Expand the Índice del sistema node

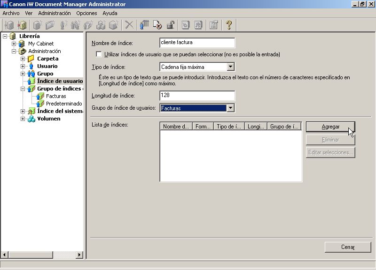point(23,111)
